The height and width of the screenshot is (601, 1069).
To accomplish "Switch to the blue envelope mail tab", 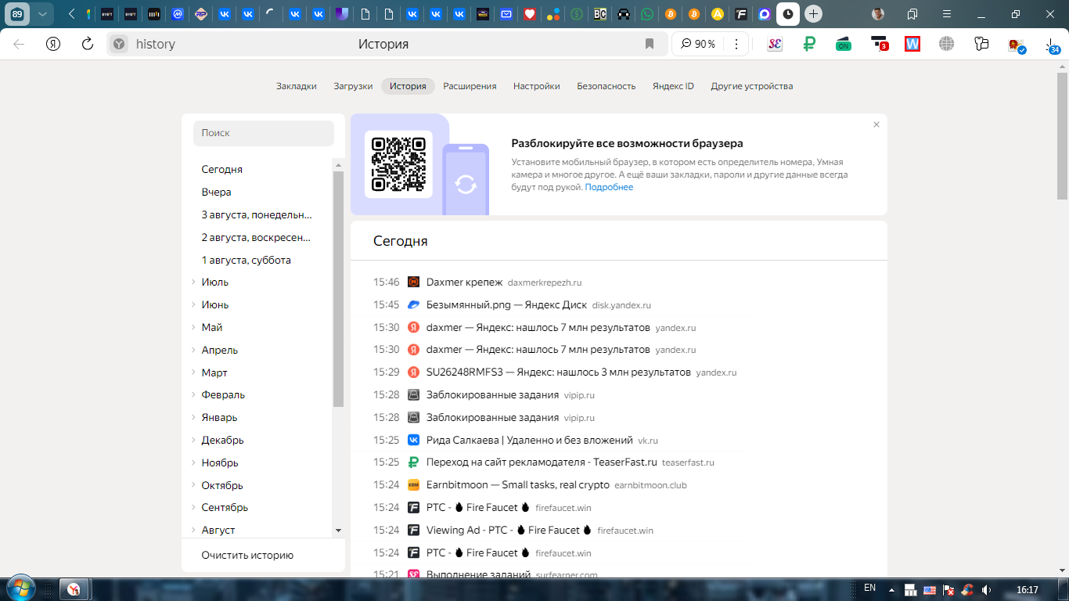I will coord(506,13).
